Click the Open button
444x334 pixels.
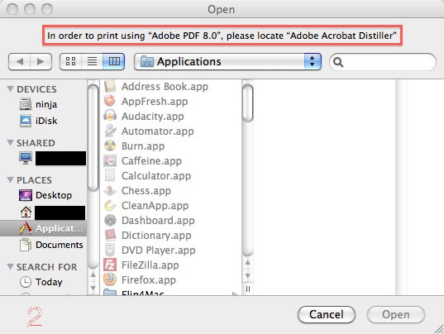pos(395,314)
